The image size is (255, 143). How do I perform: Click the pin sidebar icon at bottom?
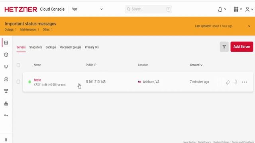pos(6,140)
